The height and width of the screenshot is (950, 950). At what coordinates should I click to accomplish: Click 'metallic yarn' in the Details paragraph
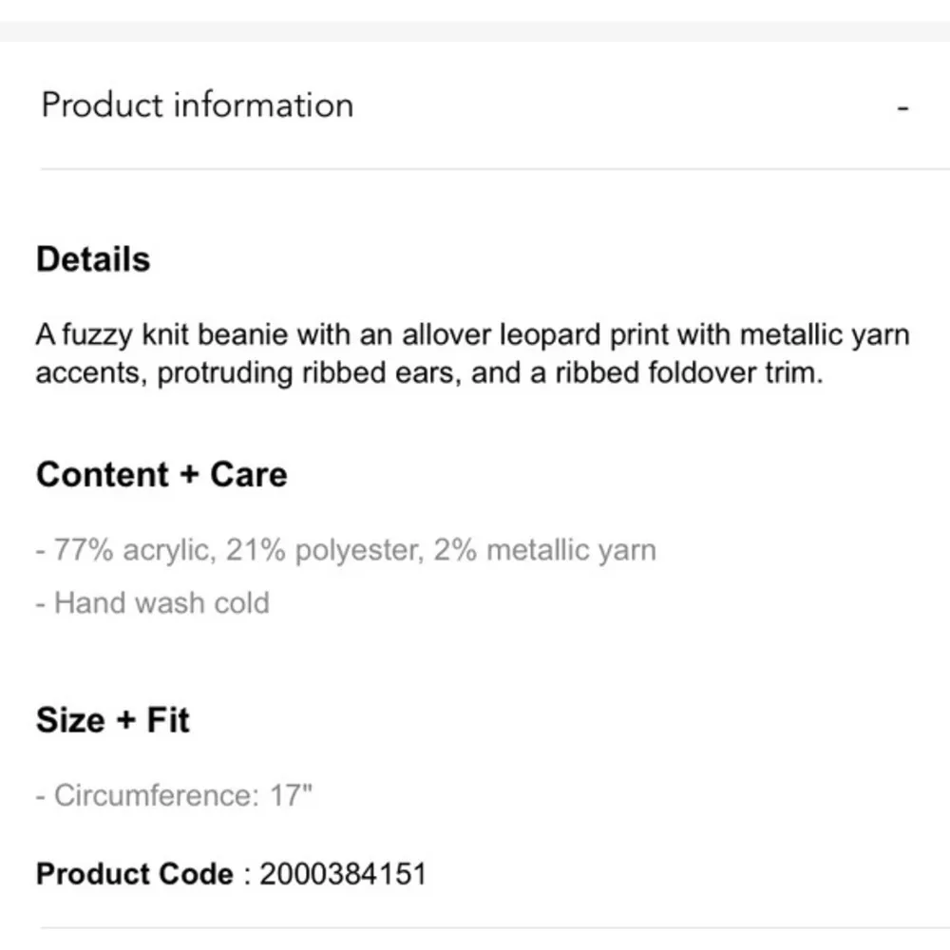pyautogui.click(x=824, y=334)
